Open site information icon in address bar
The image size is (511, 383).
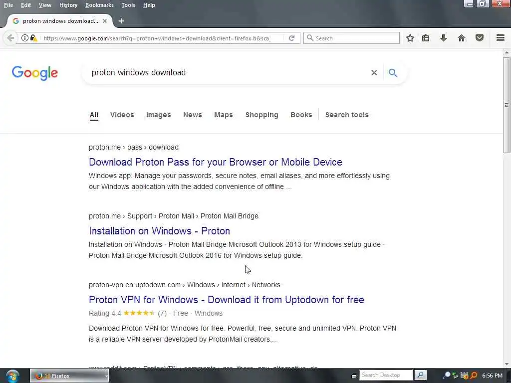pyautogui.click(x=25, y=38)
